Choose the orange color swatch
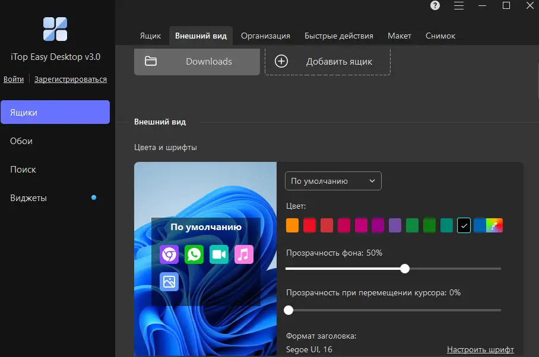The image size is (539, 357). 292,225
